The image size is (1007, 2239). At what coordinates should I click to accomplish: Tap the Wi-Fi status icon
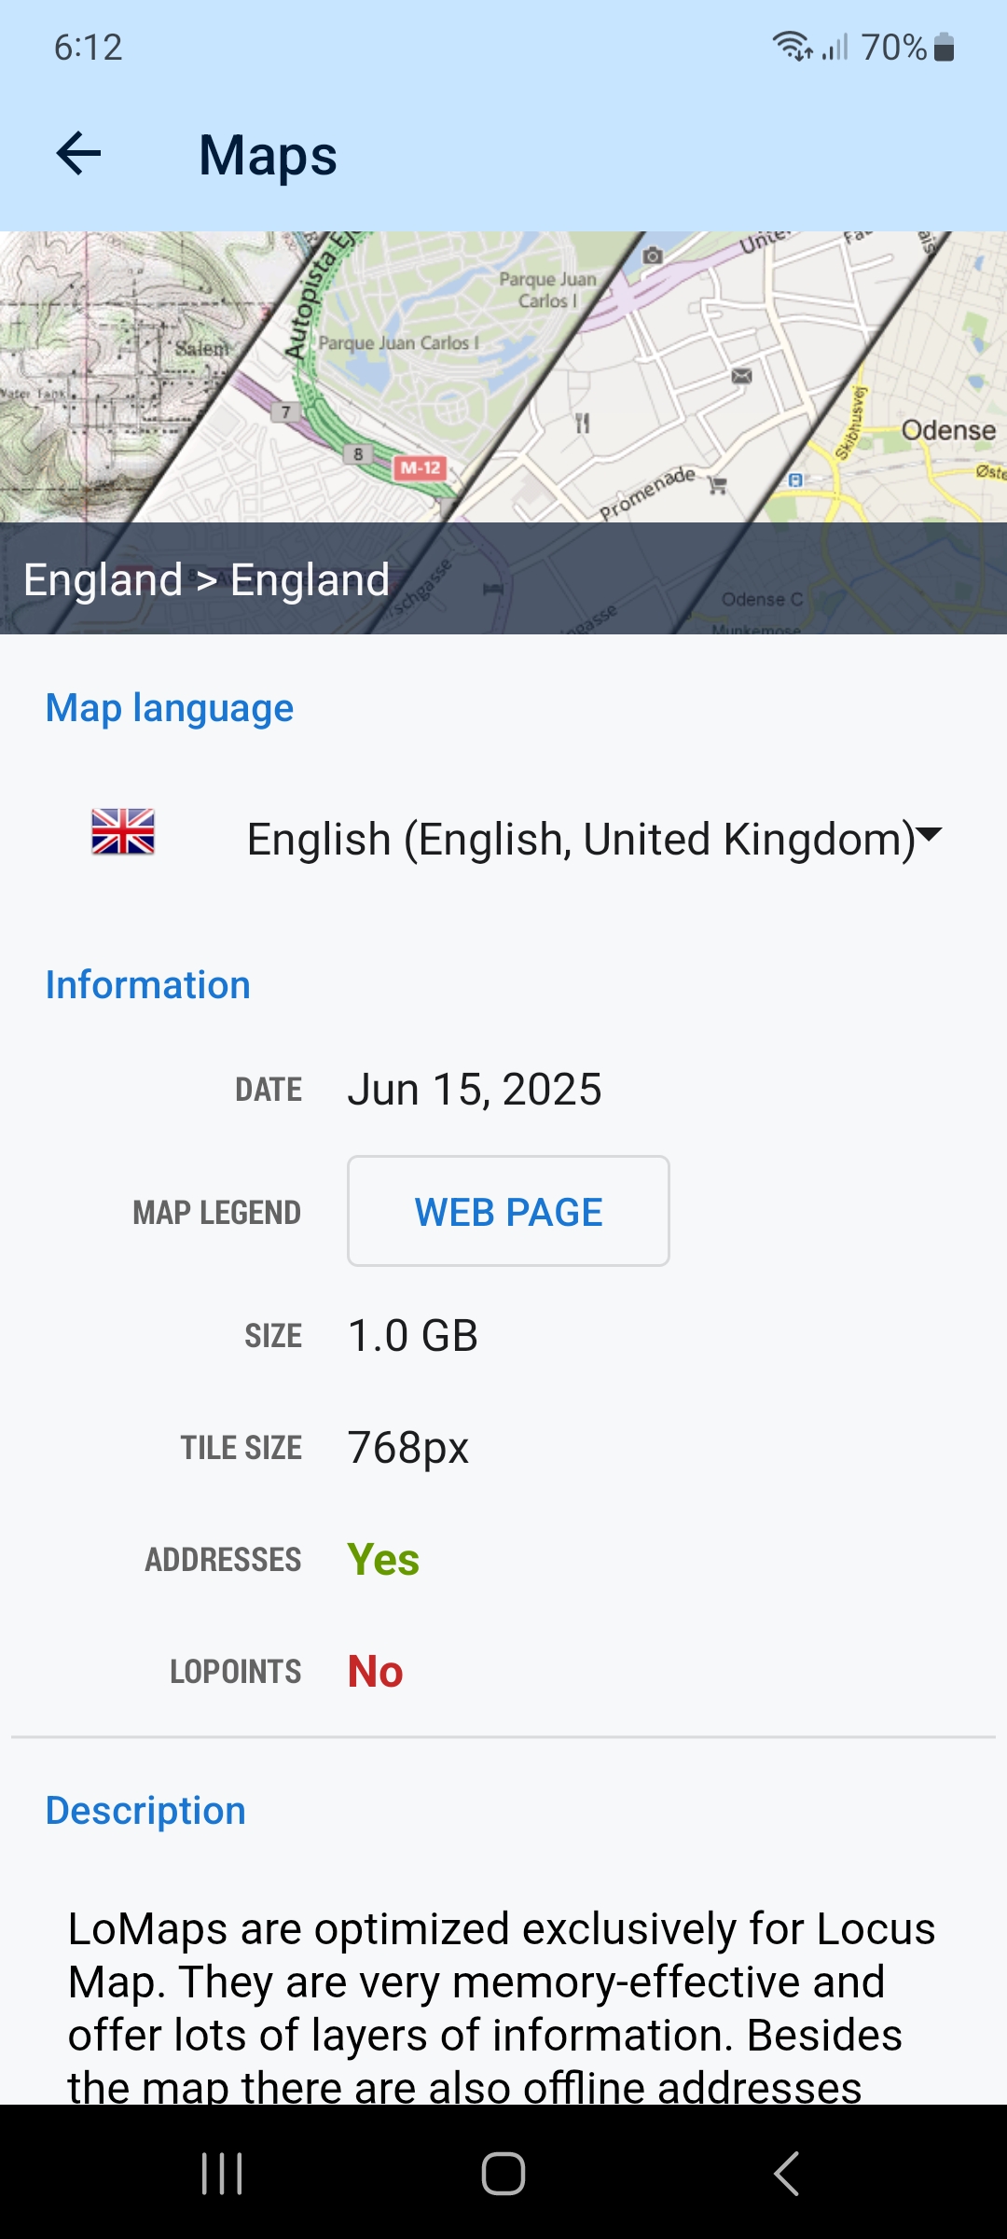coord(792,46)
